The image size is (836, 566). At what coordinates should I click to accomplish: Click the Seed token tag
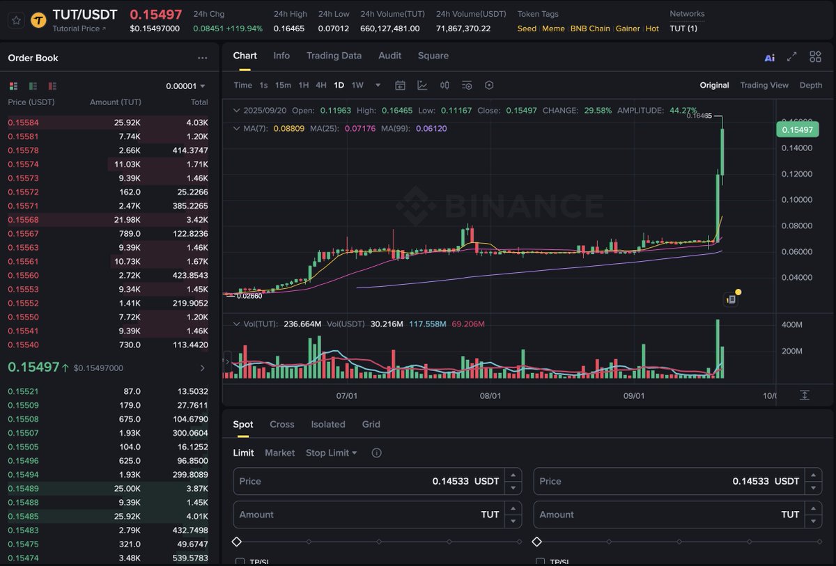[527, 29]
